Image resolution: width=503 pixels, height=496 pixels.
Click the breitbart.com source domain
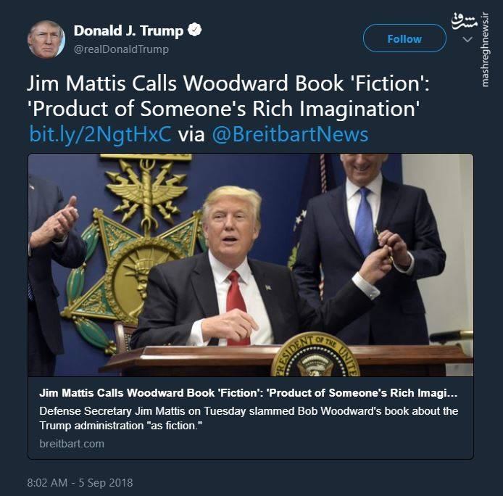click(72, 444)
